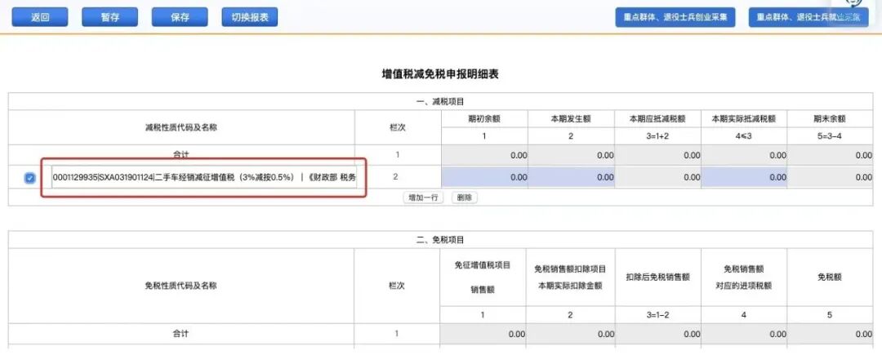
Task: Select the 期初余额 input in row 2
Action: [x=484, y=178]
